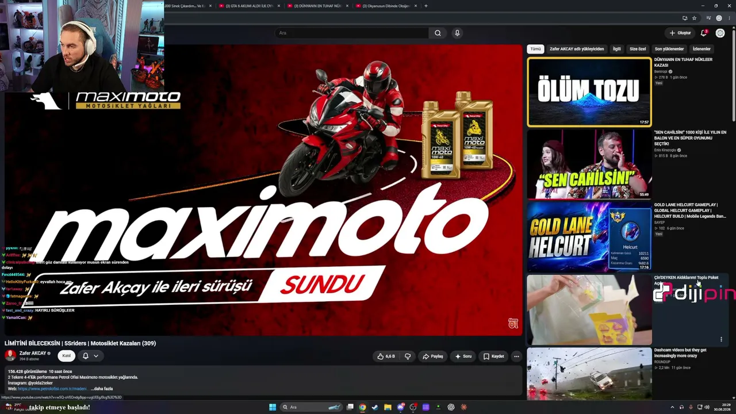Switch to DÜNYANIN EN TUHAF browser tab
The image size is (736, 414).
pyautogui.click(x=317, y=6)
